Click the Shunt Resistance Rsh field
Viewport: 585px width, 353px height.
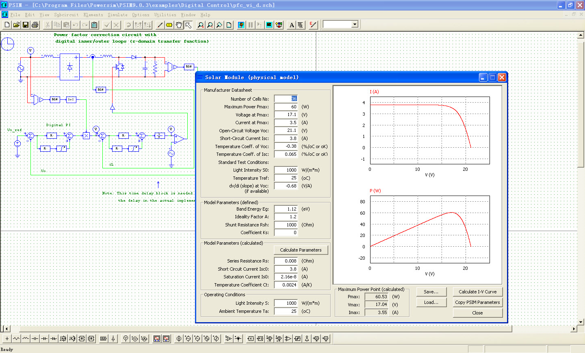click(x=286, y=225)
